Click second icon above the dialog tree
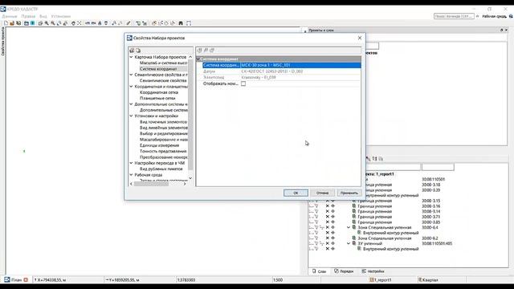The width and height of the screenshot is (514, 289). [138, 51]
